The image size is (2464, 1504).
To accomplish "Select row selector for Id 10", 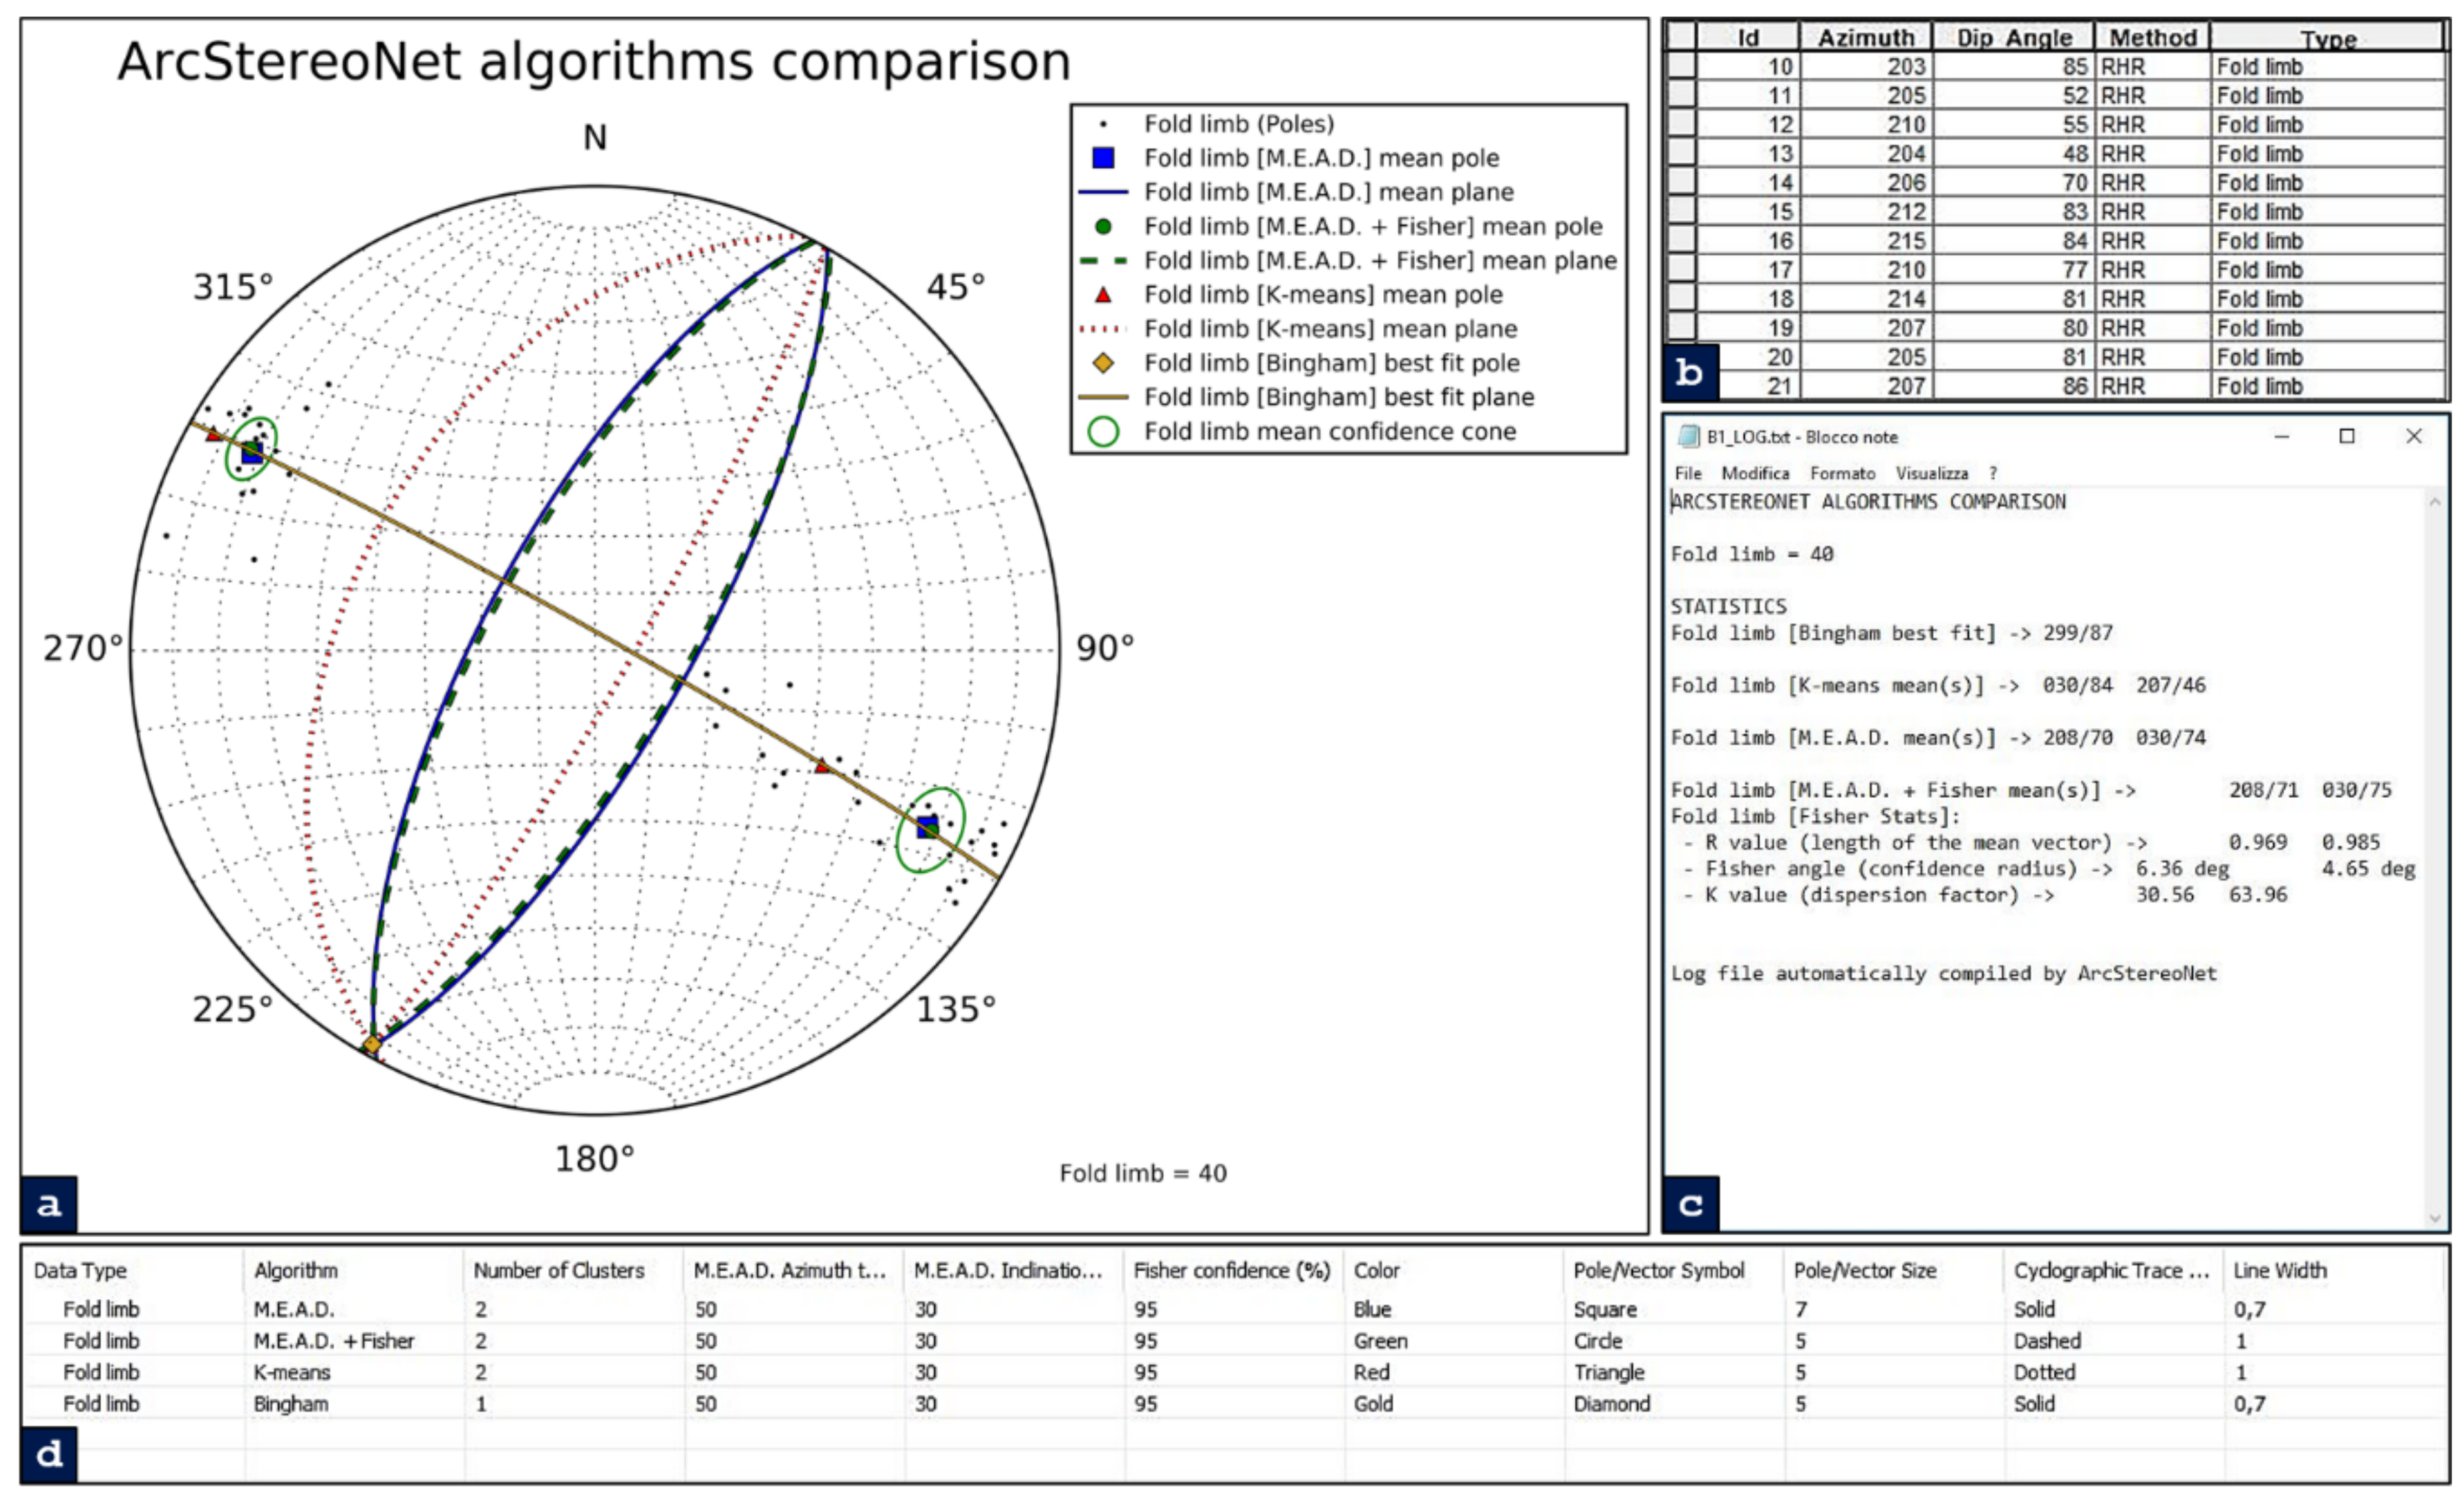I will point(1681,66).
